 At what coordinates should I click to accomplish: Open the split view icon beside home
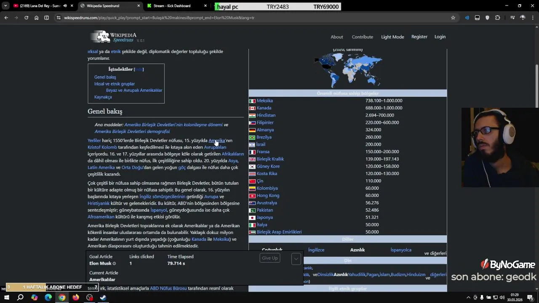tap(46, 18)
